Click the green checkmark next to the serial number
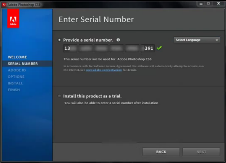 [159, 48]
